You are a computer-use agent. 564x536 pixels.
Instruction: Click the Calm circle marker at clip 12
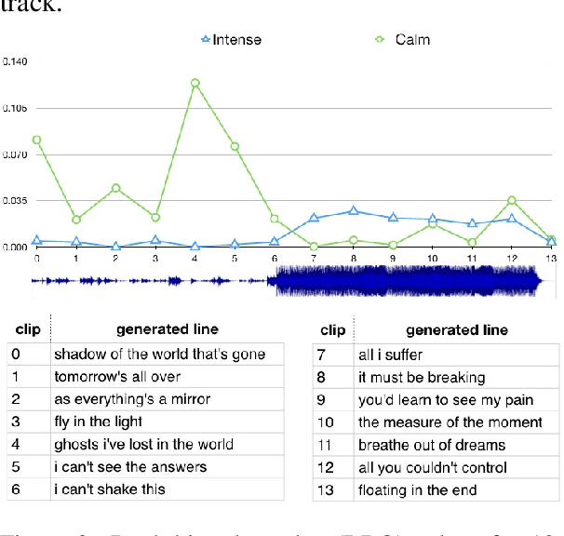click(x=512, y=200)
